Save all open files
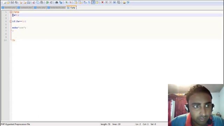 pyautogui.click(x=16, y=2)
